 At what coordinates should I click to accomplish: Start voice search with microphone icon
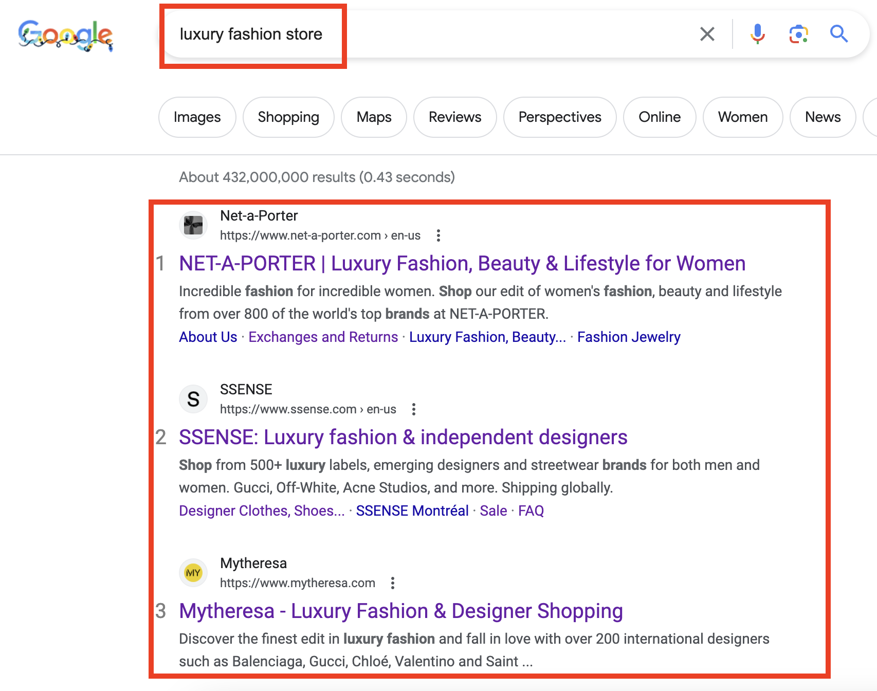coord(757,34)
